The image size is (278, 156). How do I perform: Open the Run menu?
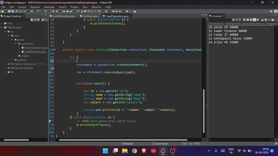pos(85,7)
